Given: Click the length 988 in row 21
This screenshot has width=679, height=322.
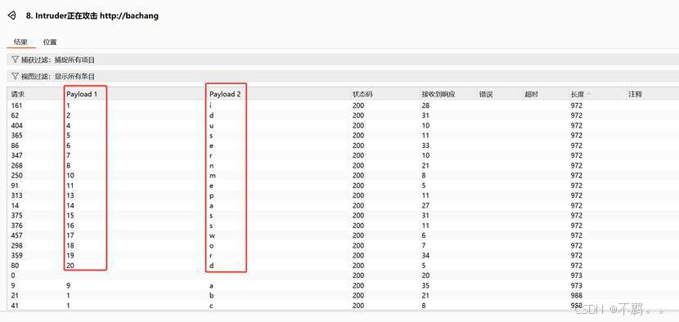Looking at the screenshot, I should (577, 295).
